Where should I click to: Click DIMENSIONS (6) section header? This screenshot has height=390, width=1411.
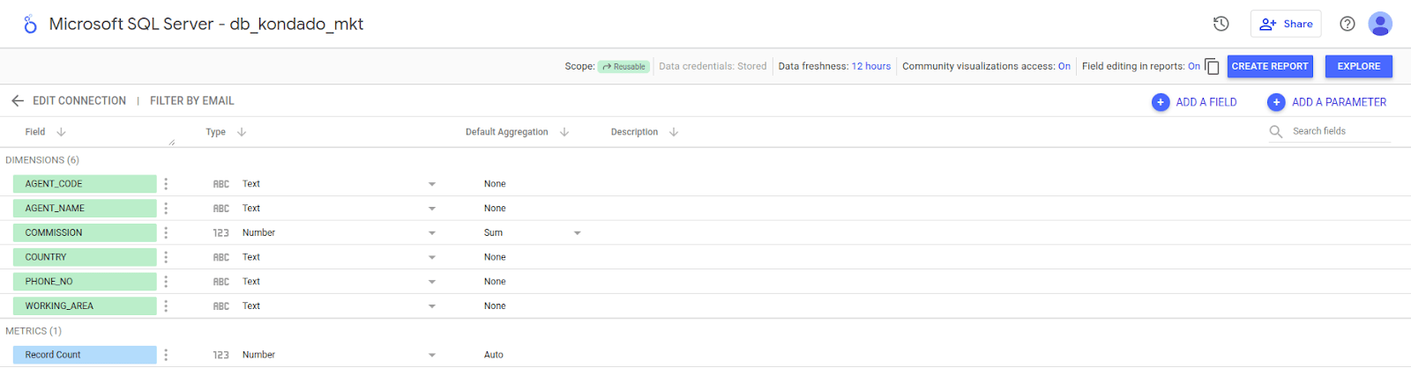42,160
